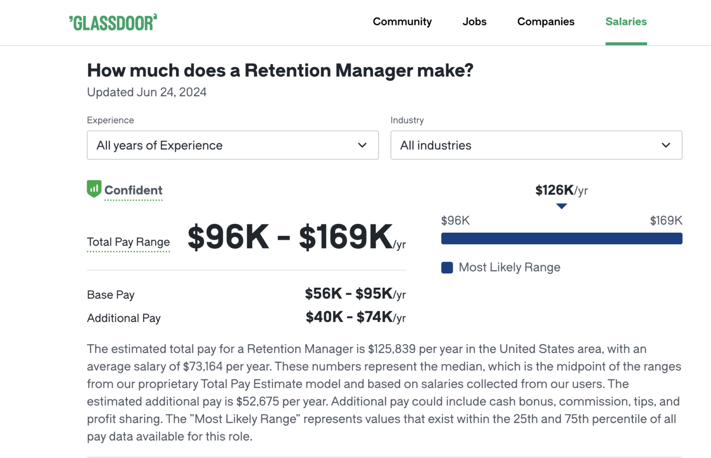The width and height of the screenshot is (711, 458).
Task: Click the Confident label for details
Action: tap(133, 190)
